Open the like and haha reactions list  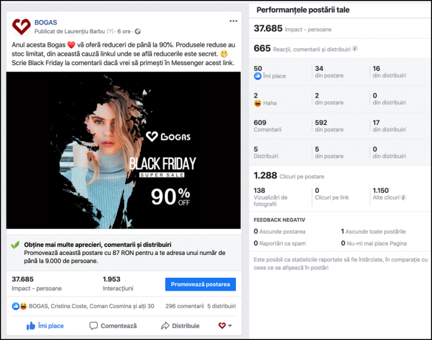click(19, 306)
